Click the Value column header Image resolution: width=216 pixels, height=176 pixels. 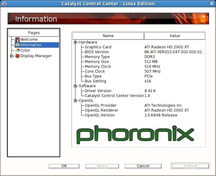tap(175, 36)
